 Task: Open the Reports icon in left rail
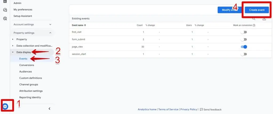click(5, 1)
